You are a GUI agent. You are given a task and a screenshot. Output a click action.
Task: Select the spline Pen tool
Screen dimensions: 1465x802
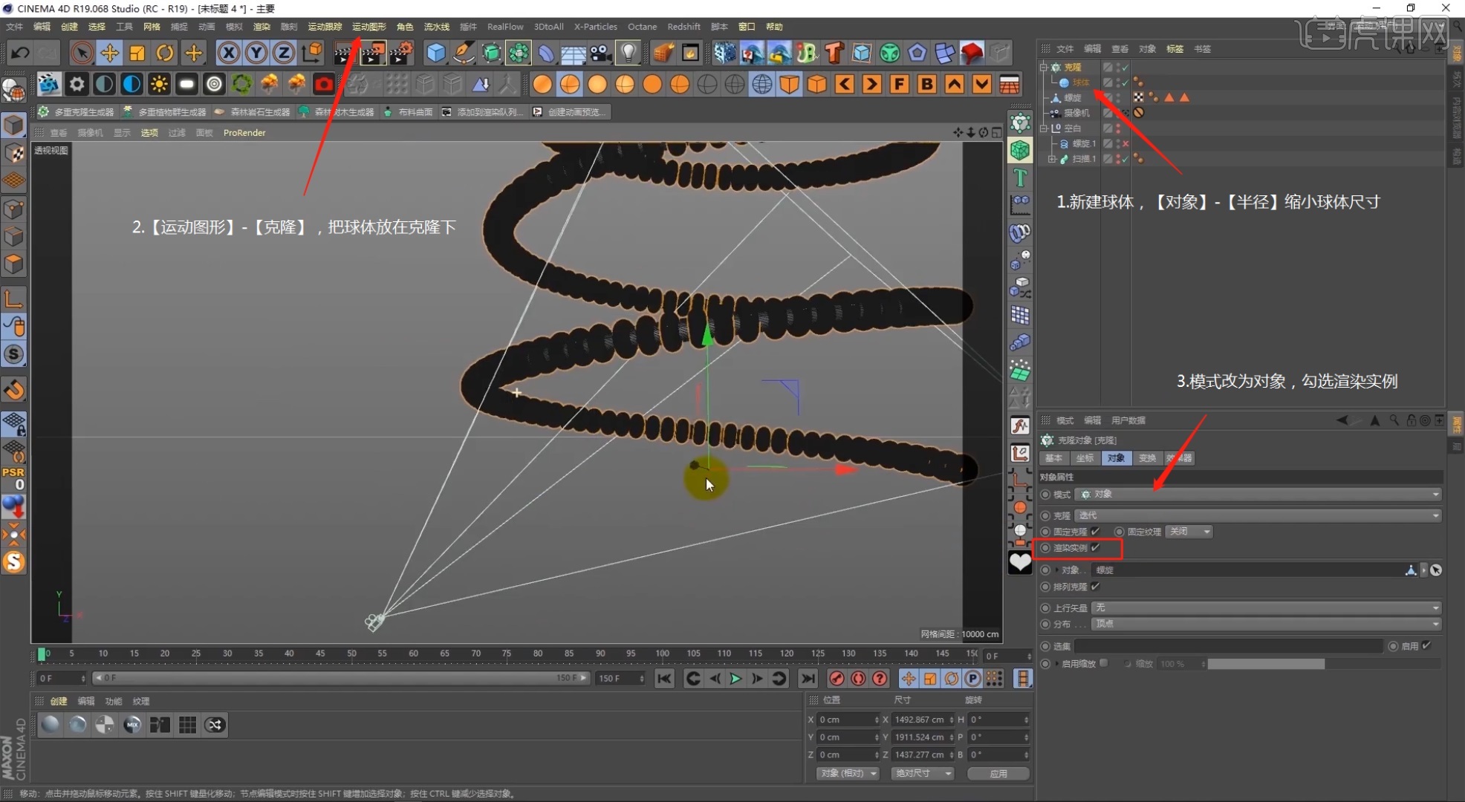464,53
